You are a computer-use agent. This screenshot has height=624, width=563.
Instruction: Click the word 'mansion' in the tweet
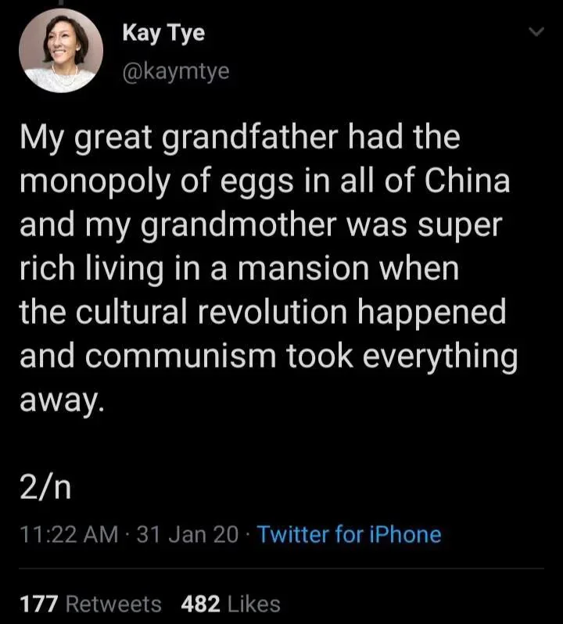(303, 268)
